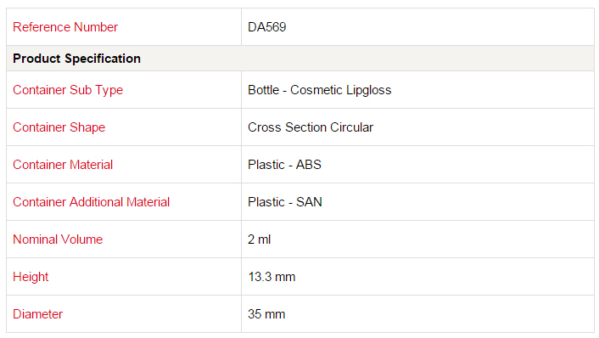Select the Plastic - SAN value
Screen dimensions: 599x338
pos(285,202)
